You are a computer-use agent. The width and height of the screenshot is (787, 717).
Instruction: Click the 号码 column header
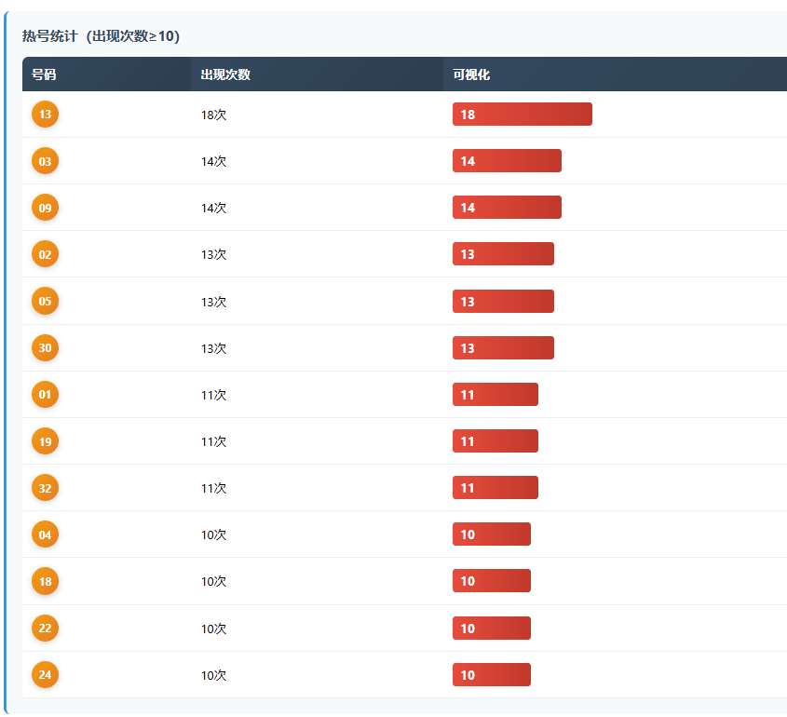[x=44, y=74]
